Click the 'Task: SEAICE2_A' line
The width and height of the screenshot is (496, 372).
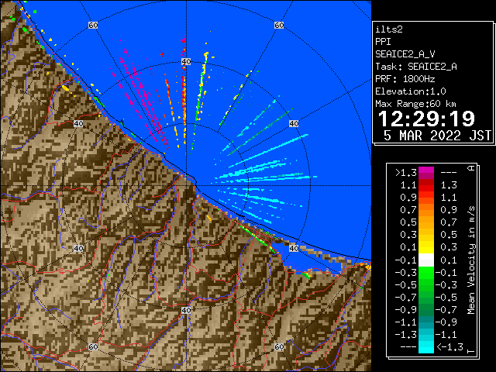coord(416,67)
